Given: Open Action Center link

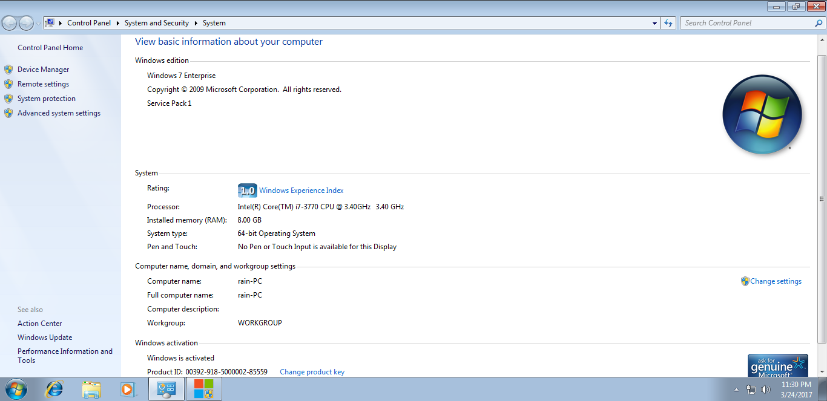Looking at the screenshot, I should (39, 324).
